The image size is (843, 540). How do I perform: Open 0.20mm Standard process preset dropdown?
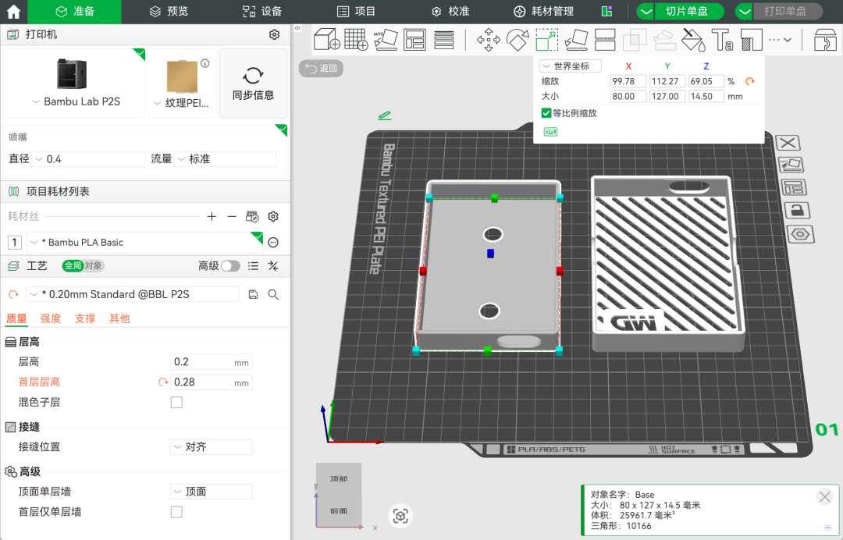133,294
